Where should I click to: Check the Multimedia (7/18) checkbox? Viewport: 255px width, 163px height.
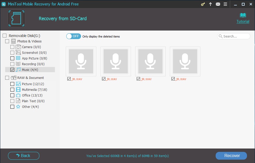coord(12,90)
